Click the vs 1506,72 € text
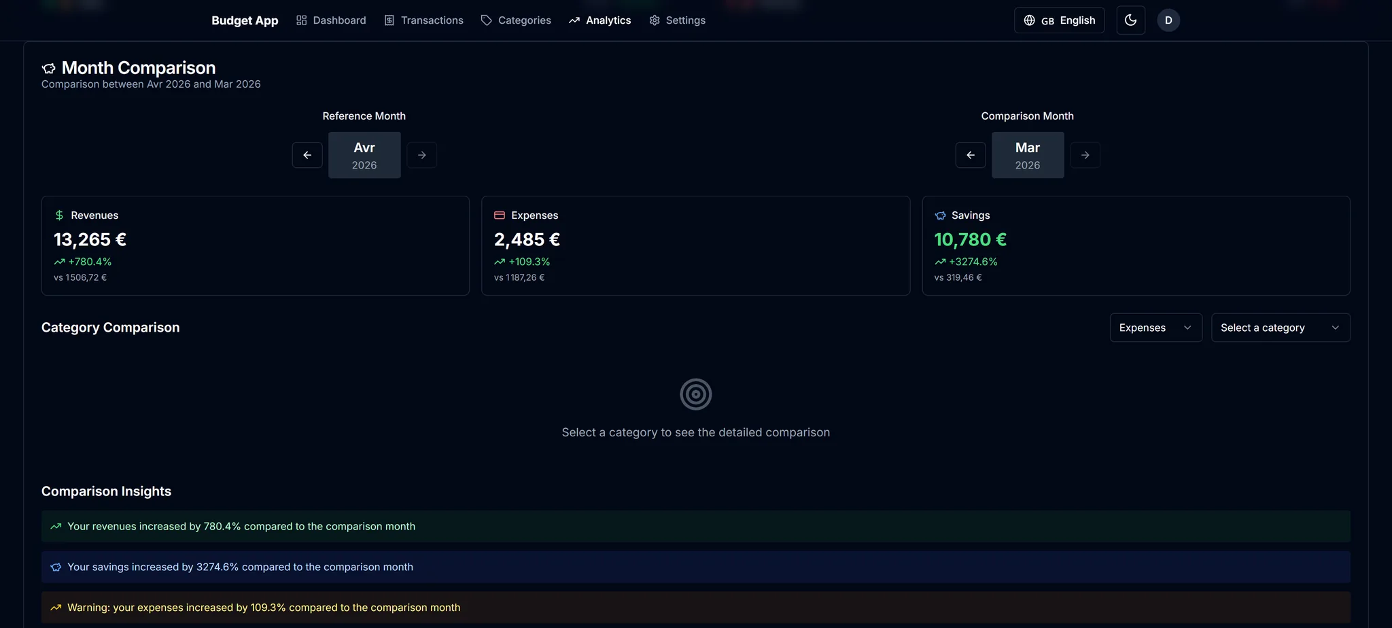This screenshot has width=1392, height=628. tap(80, 277)
